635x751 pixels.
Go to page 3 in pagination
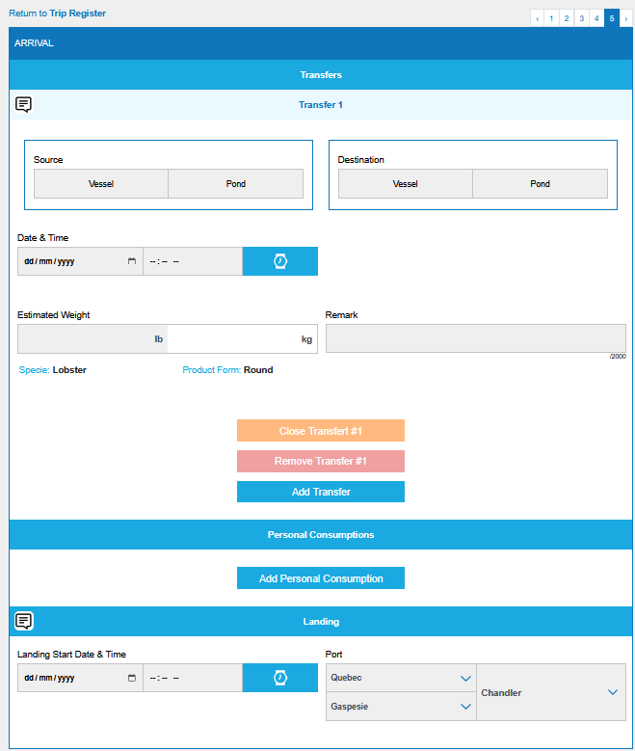[581, 18]
